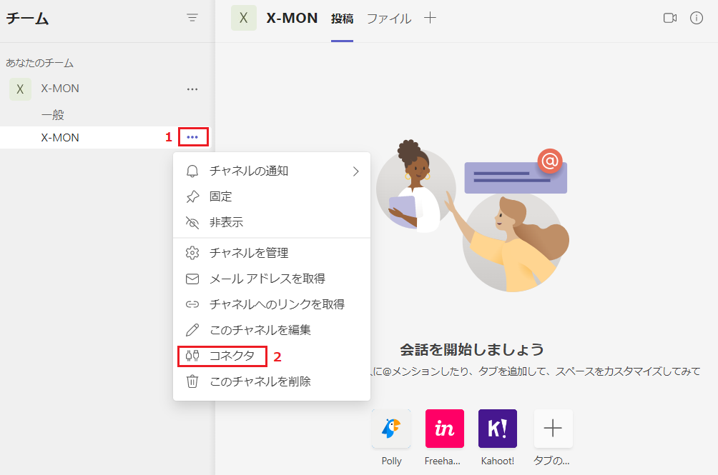Select the Freehand app icon

[444, 429]
